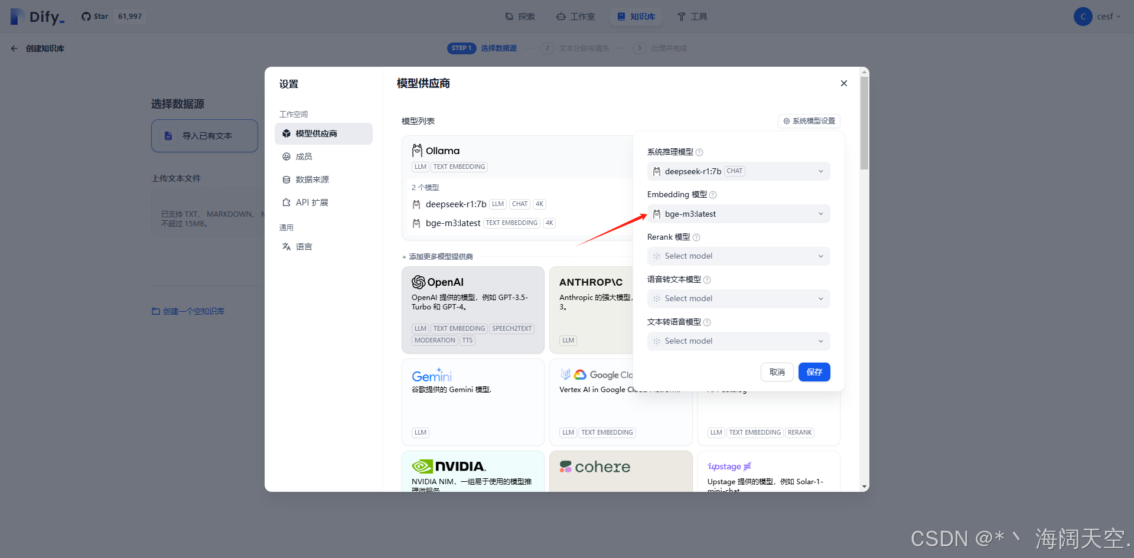Click help icon beside 语音转文本模型
The image size is (1134, 558).
coord(707,280)
